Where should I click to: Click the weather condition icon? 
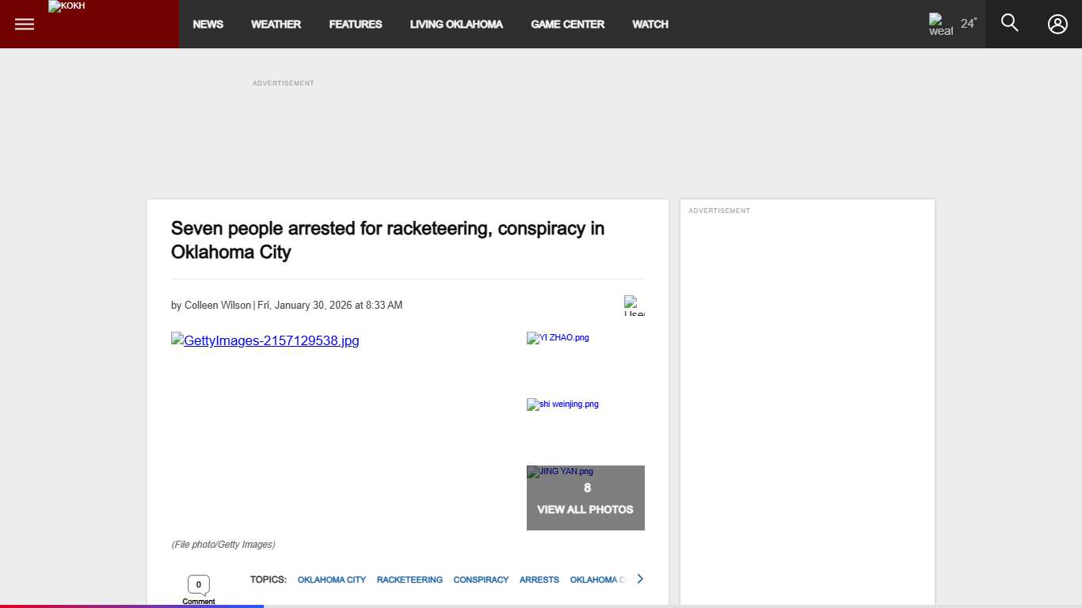[940, 25]
